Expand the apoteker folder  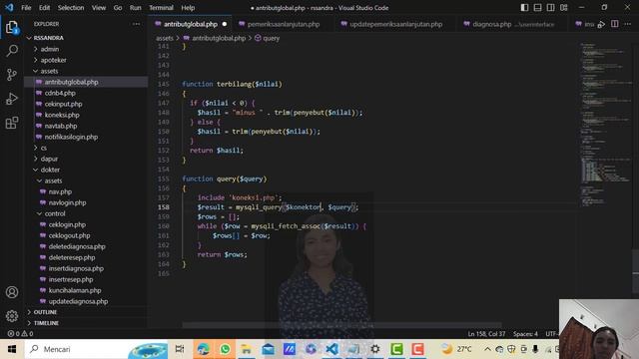tap(53, 60)
